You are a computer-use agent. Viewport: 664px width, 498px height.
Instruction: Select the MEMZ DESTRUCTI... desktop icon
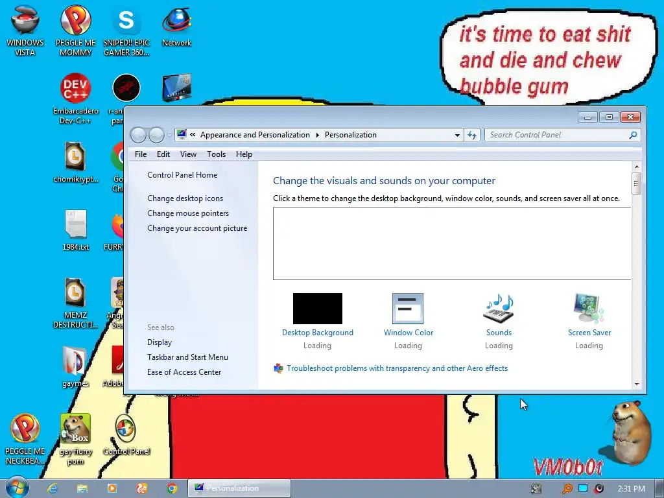(x=75, y=303)
